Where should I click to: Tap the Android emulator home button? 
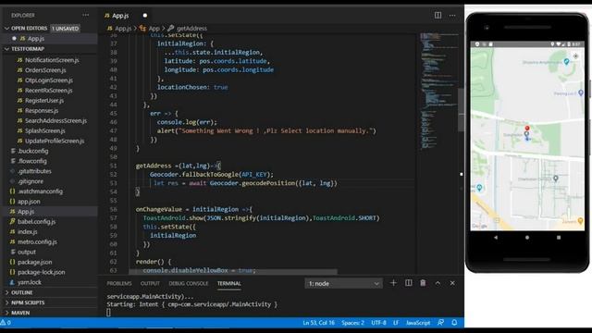pyautogui.click(x=527, y=238)
